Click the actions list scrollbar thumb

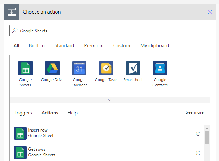(x=207, y=137)
